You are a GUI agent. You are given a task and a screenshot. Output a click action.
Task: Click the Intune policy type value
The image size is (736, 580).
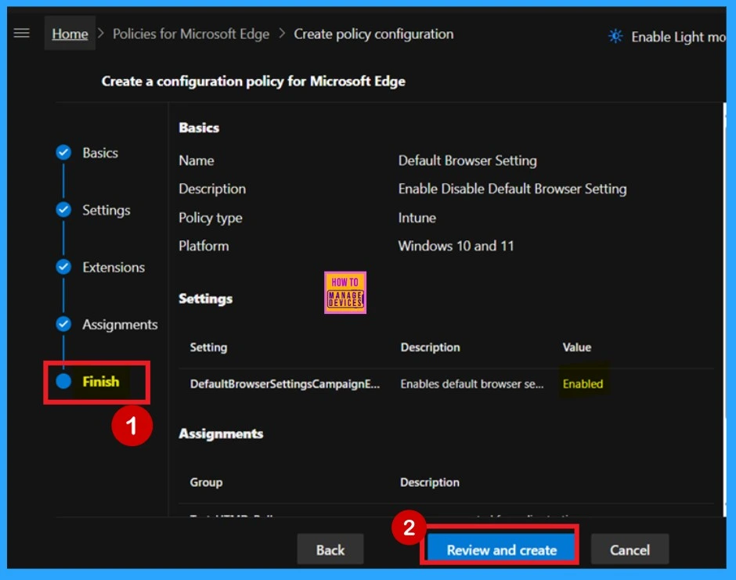coord(417,218)
